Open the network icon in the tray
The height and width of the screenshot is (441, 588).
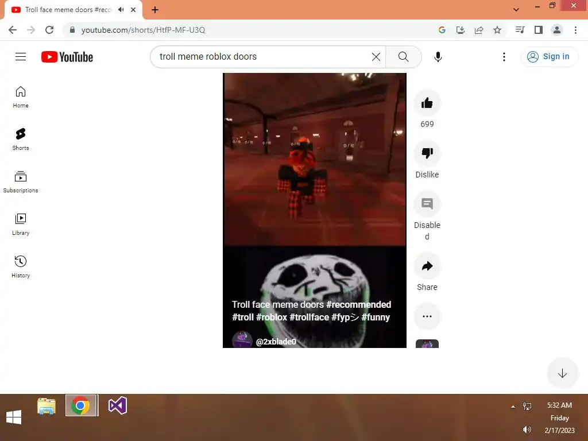tap(527, 406)
